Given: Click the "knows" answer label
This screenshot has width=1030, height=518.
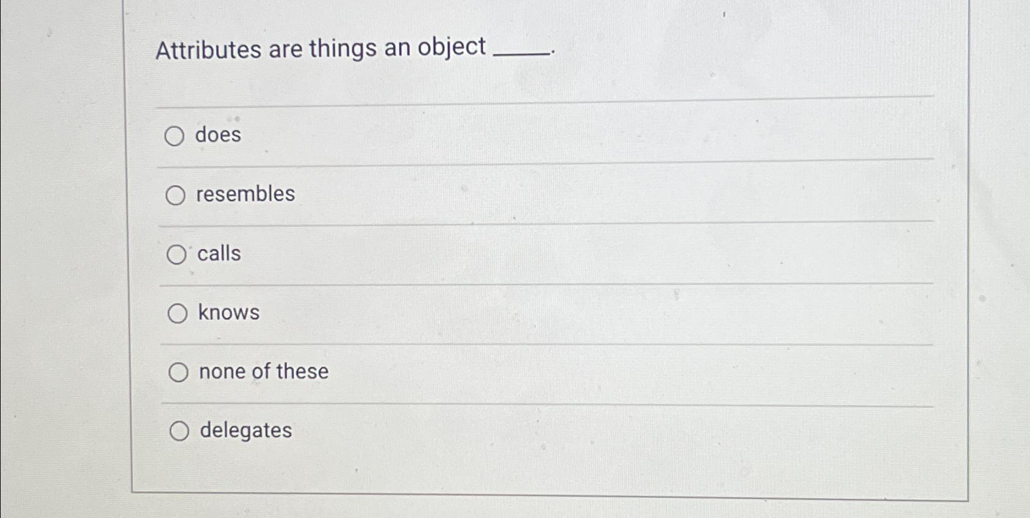Looking at the screenshot, I should click(x=228, y=313).
